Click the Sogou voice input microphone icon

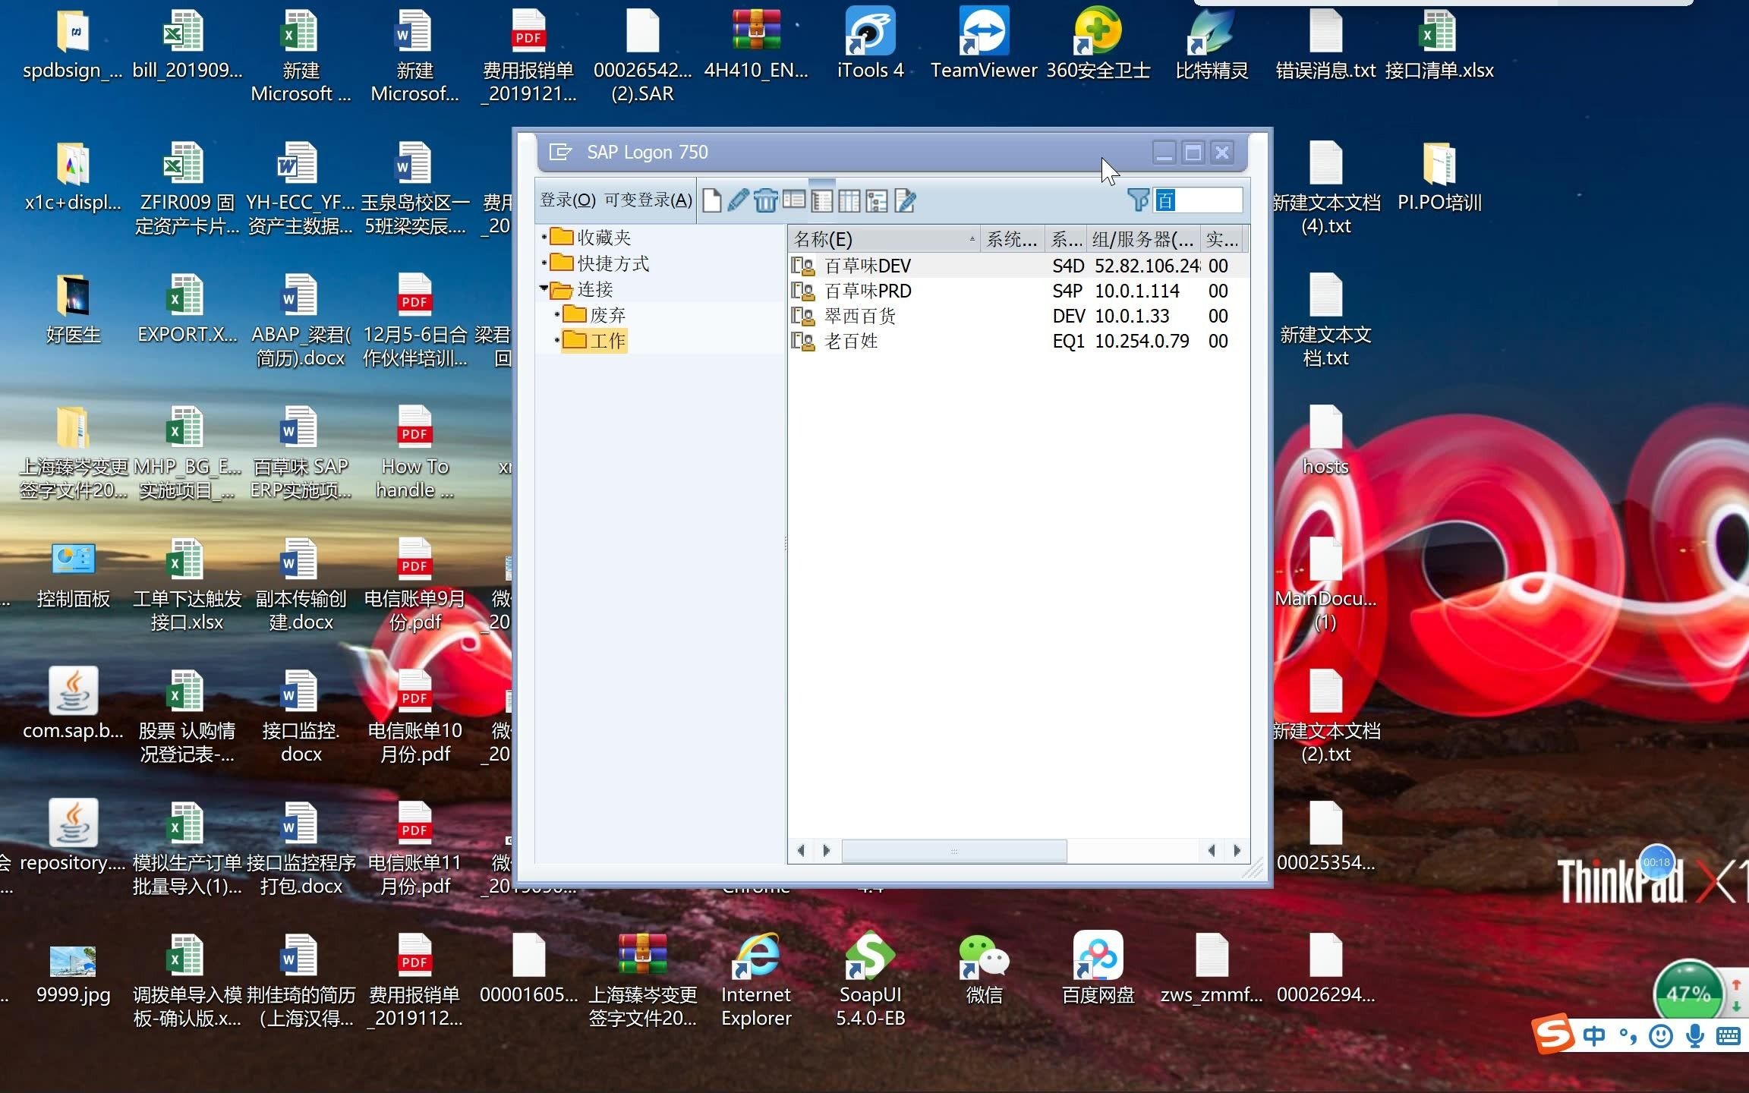tap(1694, 1036)
